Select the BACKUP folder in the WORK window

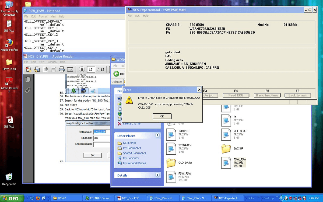tap(226, 148)
